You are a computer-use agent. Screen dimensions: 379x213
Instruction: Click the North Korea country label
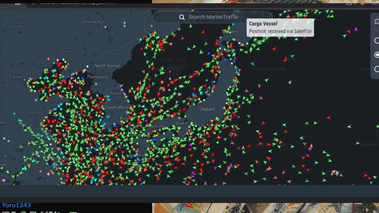coord(107,66)
